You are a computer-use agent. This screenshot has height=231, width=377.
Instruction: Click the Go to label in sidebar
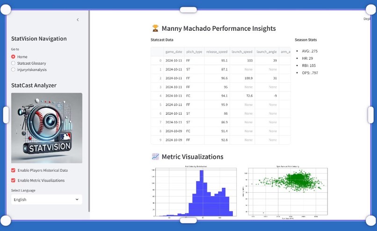click(x=15, y=49)
